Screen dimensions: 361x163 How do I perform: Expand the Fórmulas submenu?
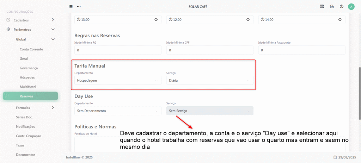click(x=35, y=108)
